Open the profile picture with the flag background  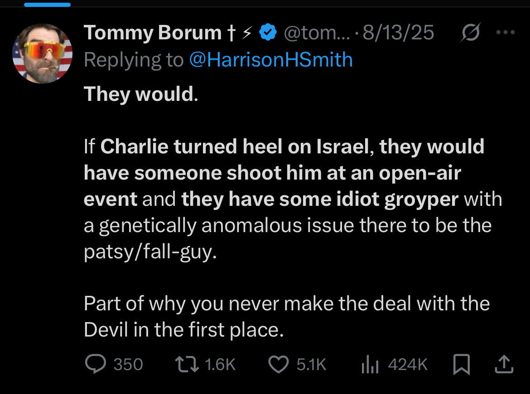pos(42,53)
